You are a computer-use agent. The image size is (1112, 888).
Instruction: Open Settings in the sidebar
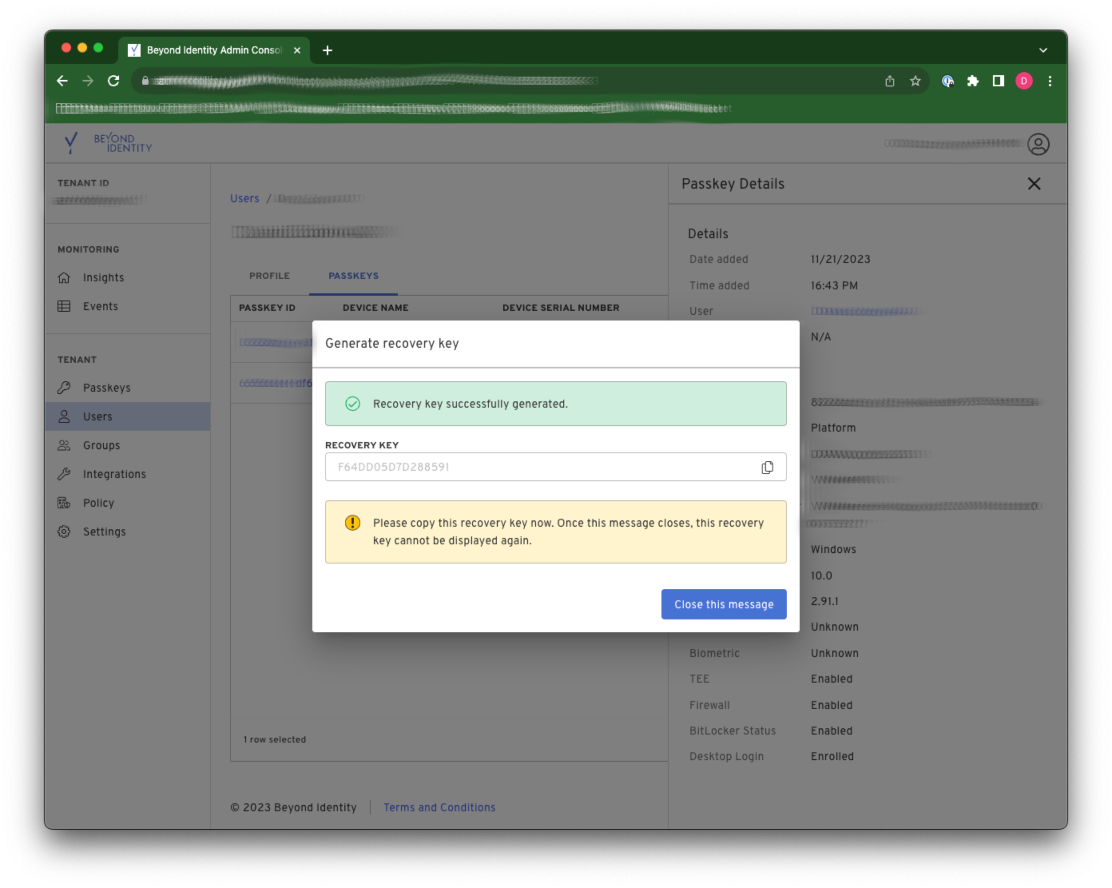(x=104, y=532)
